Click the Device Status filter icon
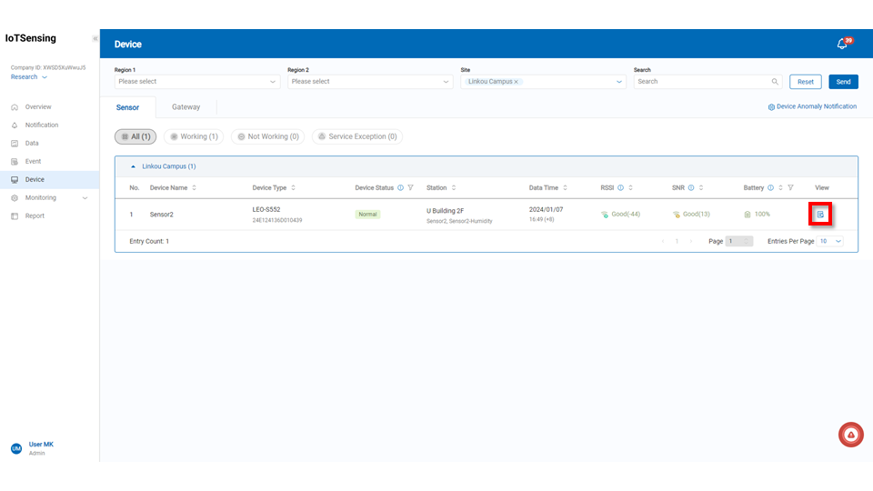Image resolution: width=873 pixels, height=491 pixels. [411, 188]
